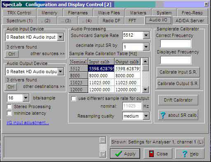
Task: Switch to the Filenames tab
Action: (78, 13)
